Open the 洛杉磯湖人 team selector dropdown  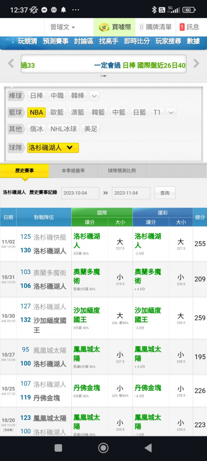[53, 148]
